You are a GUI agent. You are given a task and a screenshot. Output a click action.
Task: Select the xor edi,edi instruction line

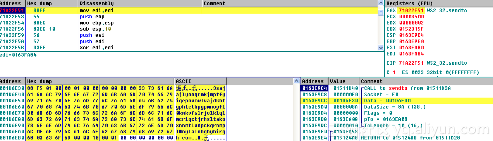pyautogui.click(x=97, y=48)
